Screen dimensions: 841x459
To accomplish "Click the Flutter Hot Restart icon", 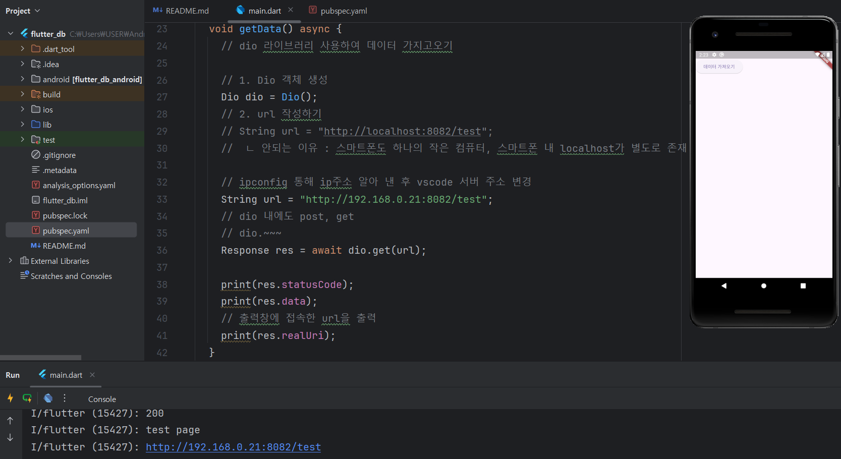I will (27, 398).
